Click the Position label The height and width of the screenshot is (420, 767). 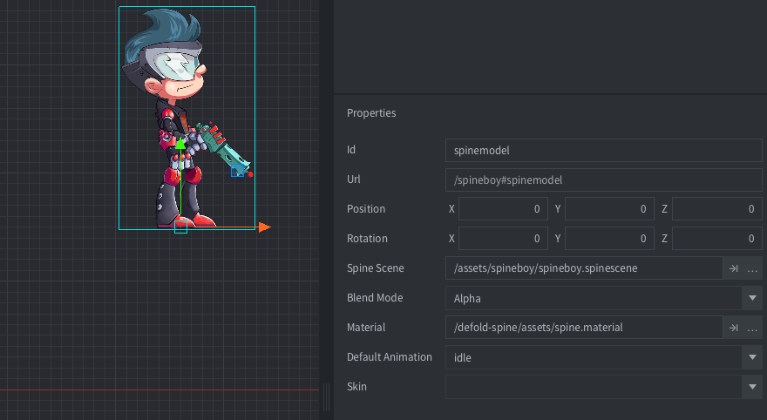coord(366,209)
